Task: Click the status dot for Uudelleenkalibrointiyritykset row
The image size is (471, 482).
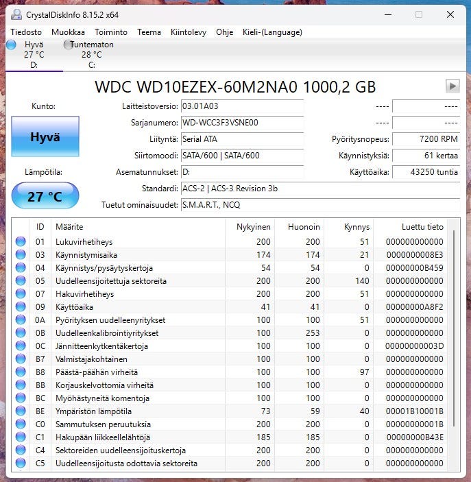Action: (21, 333)
